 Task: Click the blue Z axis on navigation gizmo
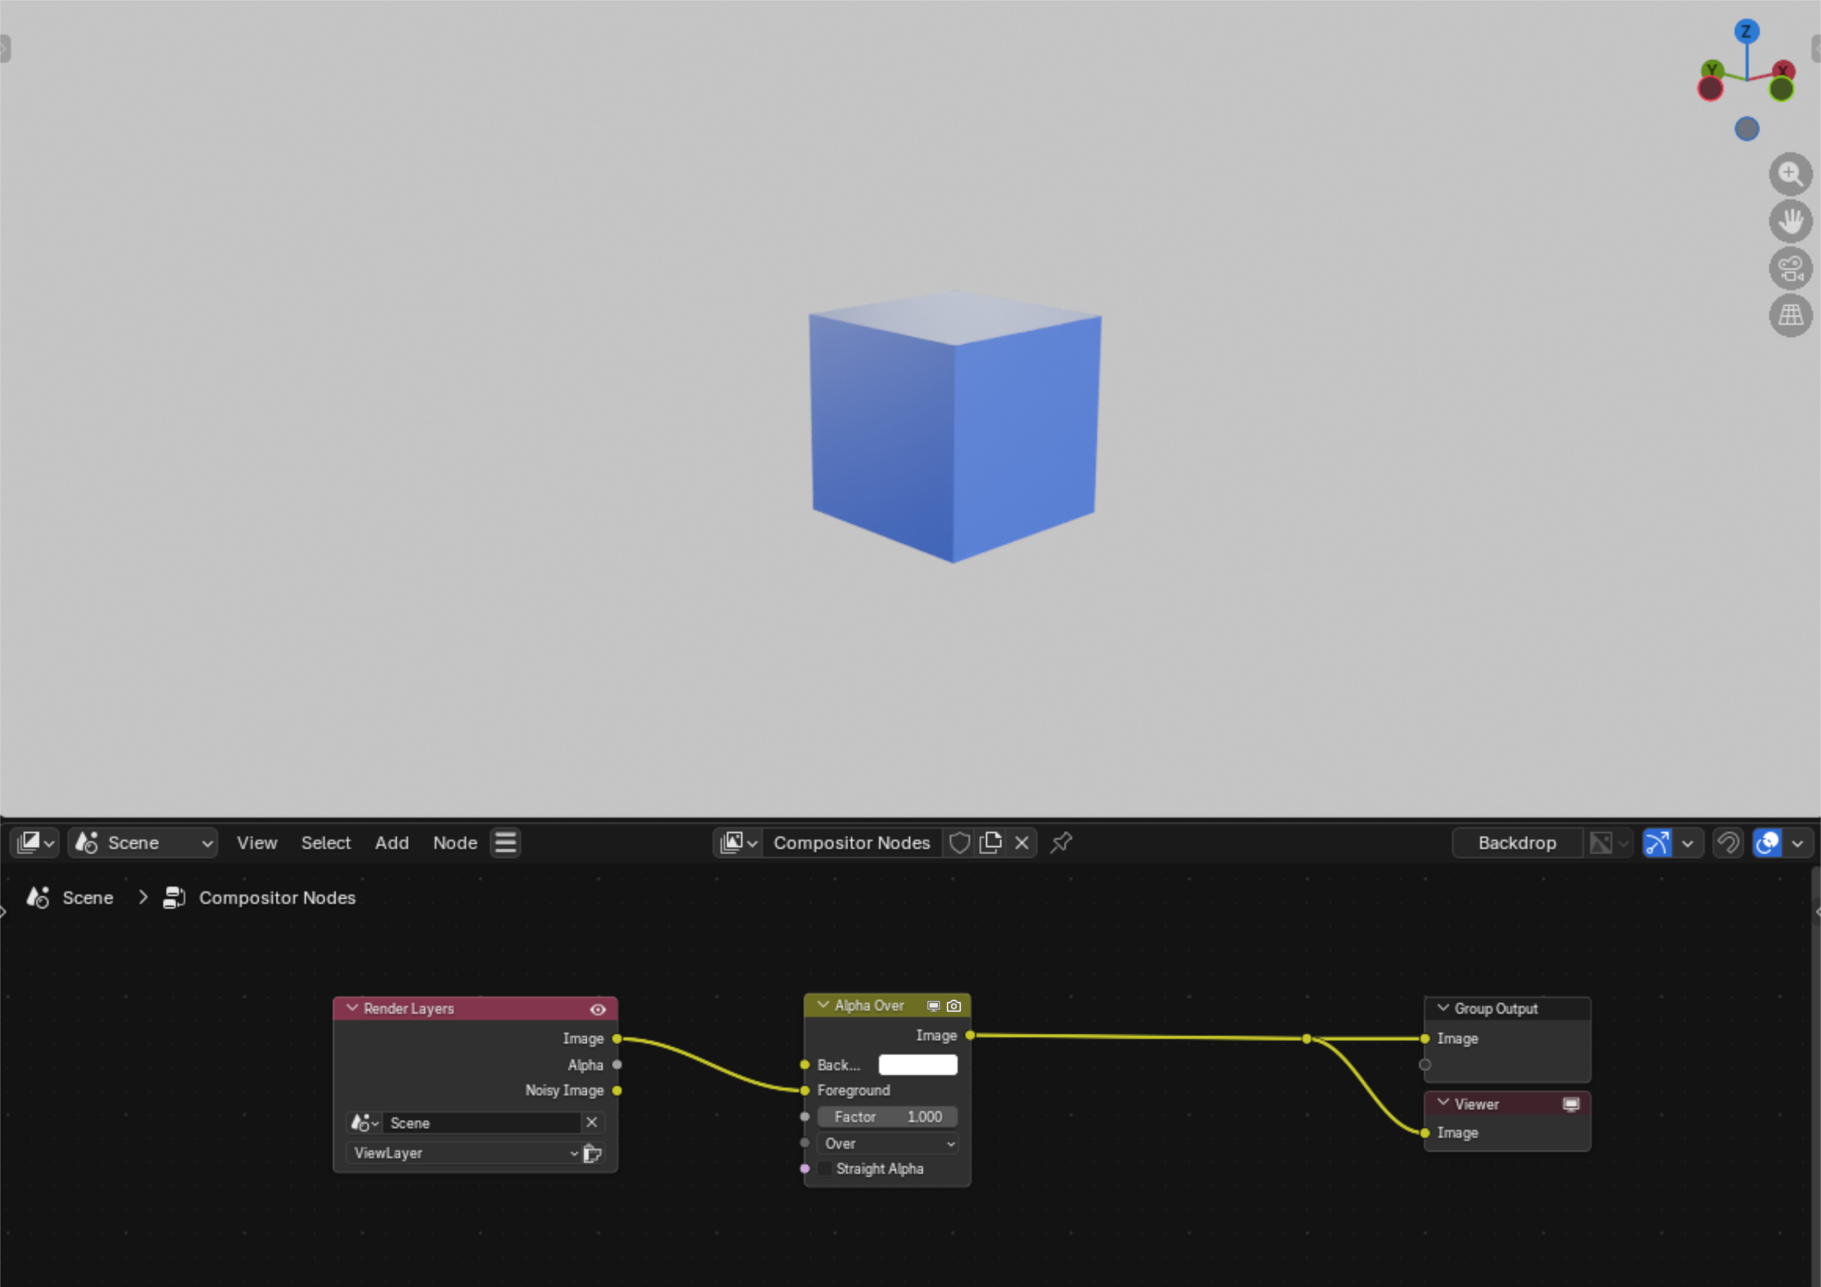tap(1746, 31)
